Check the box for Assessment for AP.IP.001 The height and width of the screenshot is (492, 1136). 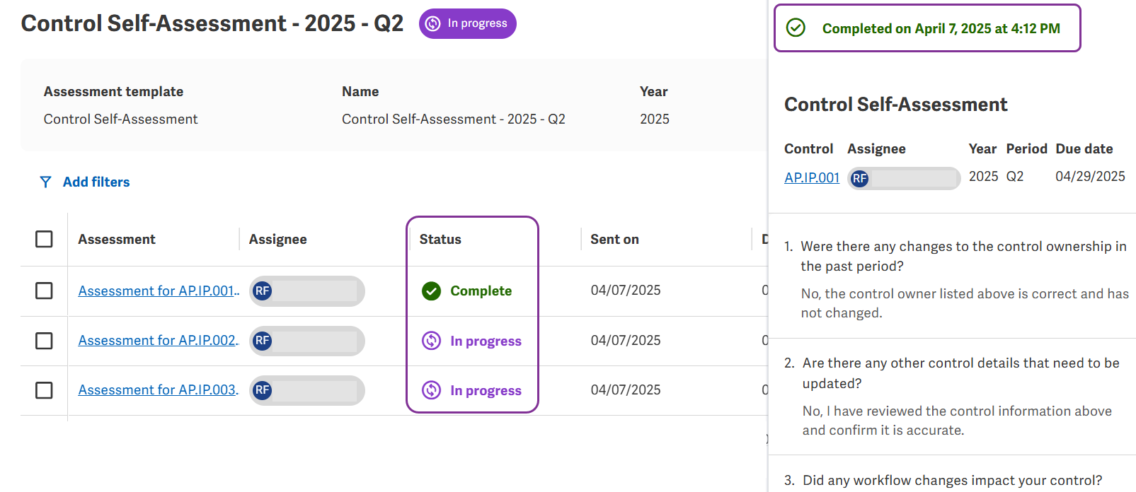(x=44, y=291)
